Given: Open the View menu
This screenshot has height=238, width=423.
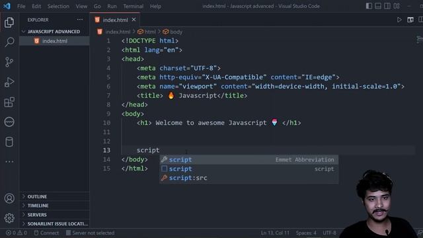Looking at the screenshot, I should point(81,6).
